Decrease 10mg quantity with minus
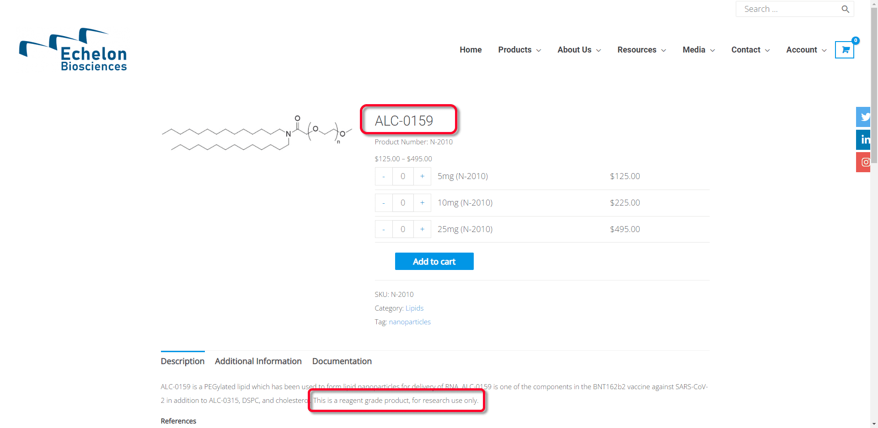Image resolution: width=878 pixels, height=428 pixels. pos(384,203)
